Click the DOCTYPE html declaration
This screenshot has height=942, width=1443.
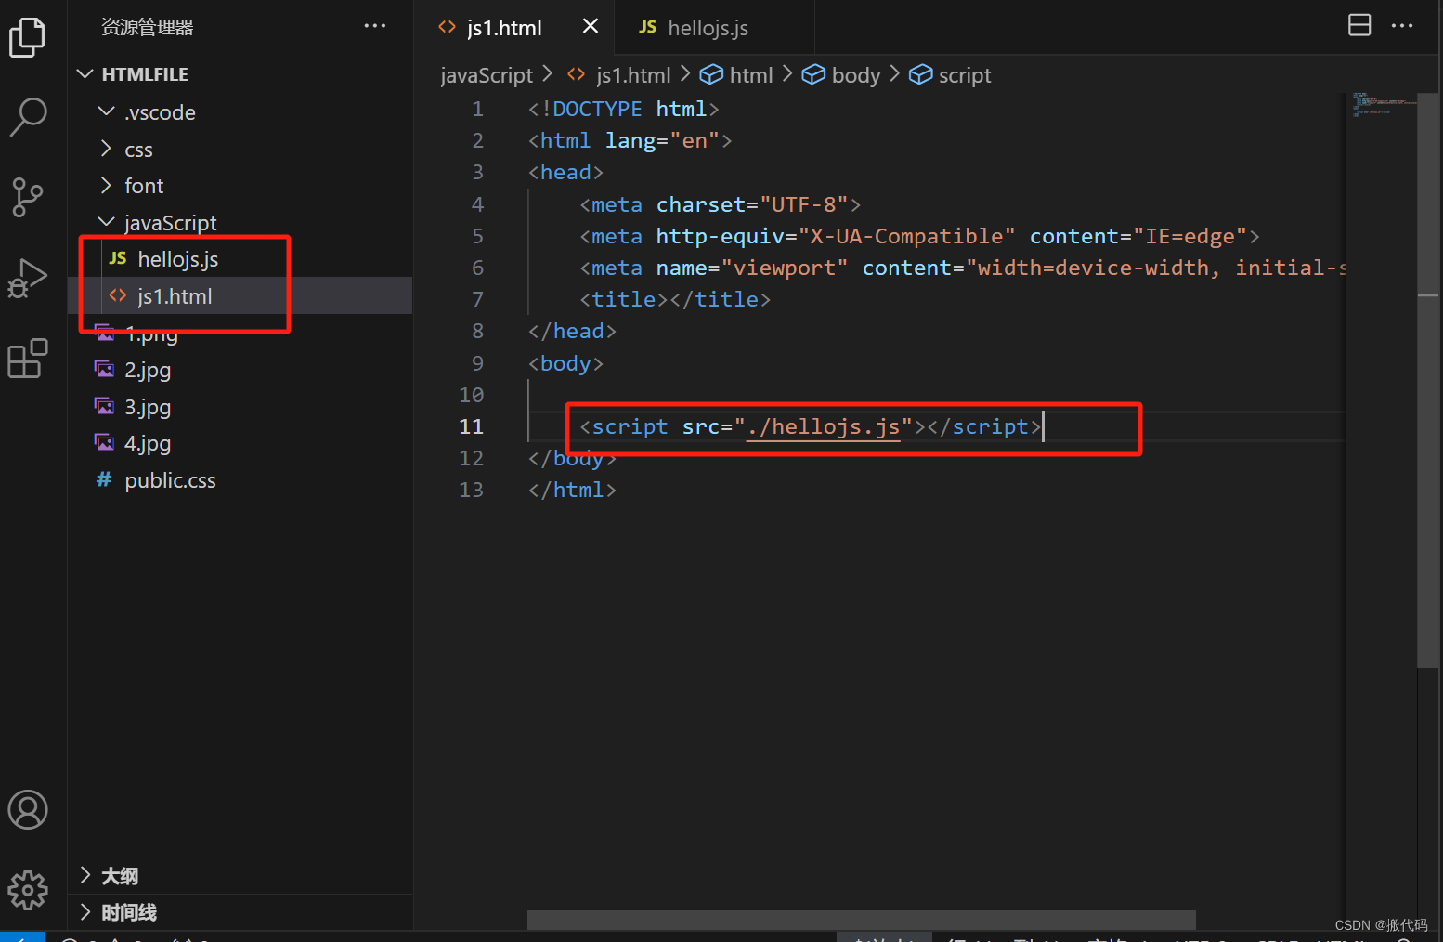tap(624, 109)
